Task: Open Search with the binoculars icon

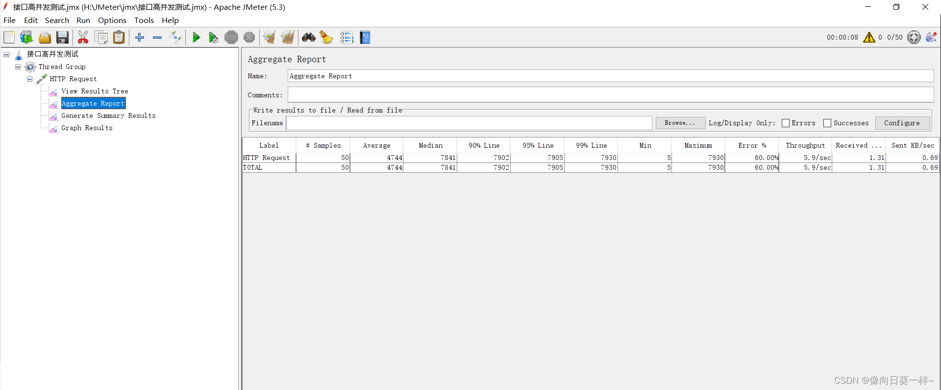Action: pyautogui.click(x=309, y=37)
